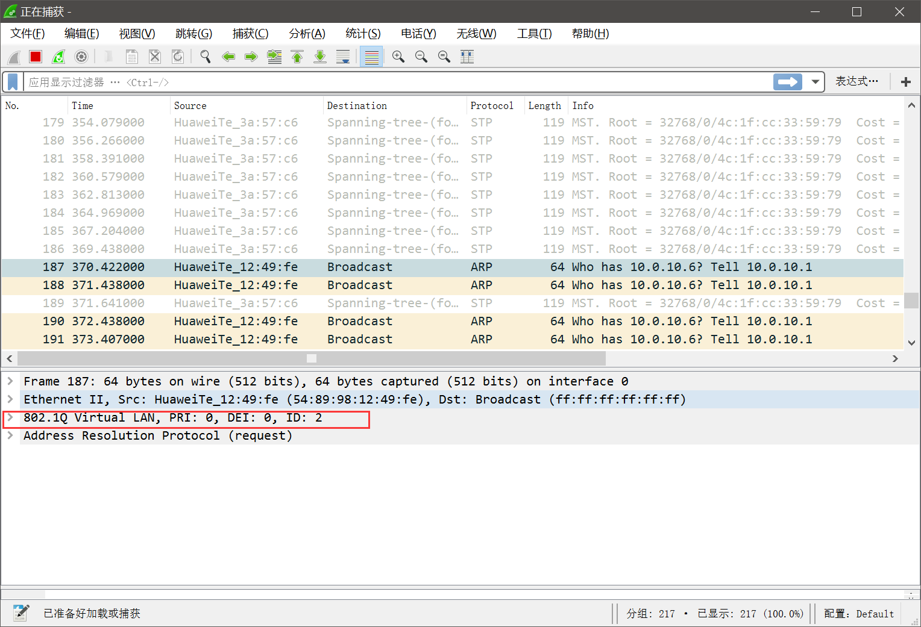Select STP packet number 183
921x627 pixels.
point(452,195)
